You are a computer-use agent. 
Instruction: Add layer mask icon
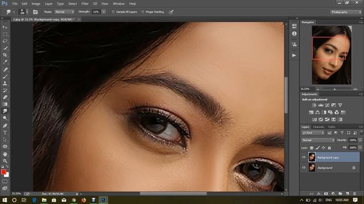(x=326, y=194)
